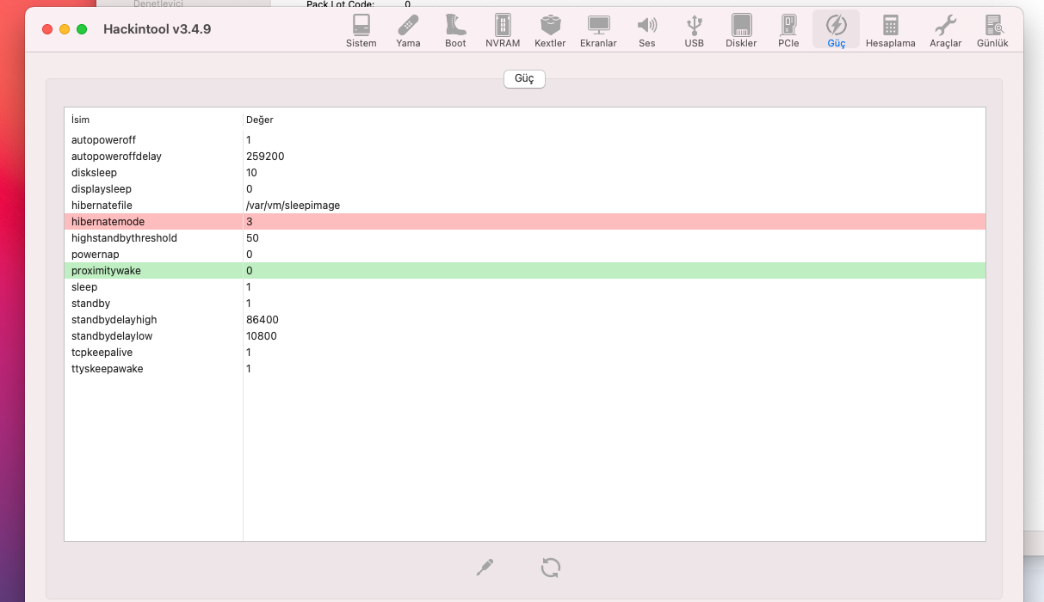This screenshot has width=1044, height=602.
Task: Open the Günlük log section
Action: click(x=992, y=30)
